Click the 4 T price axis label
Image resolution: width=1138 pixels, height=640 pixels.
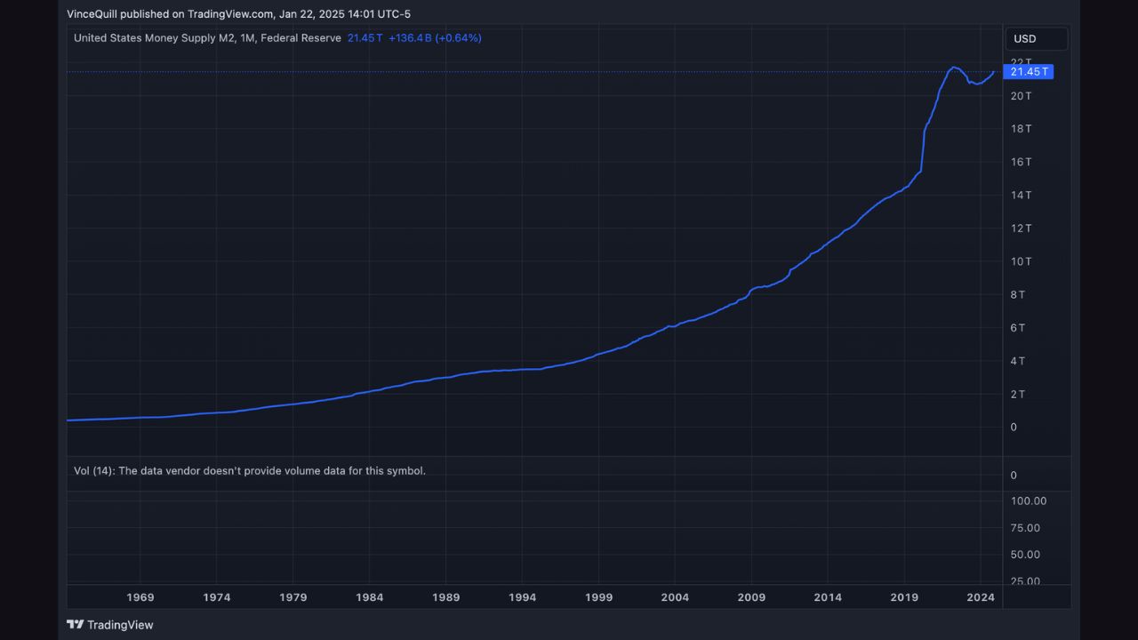coord(1018,361)
